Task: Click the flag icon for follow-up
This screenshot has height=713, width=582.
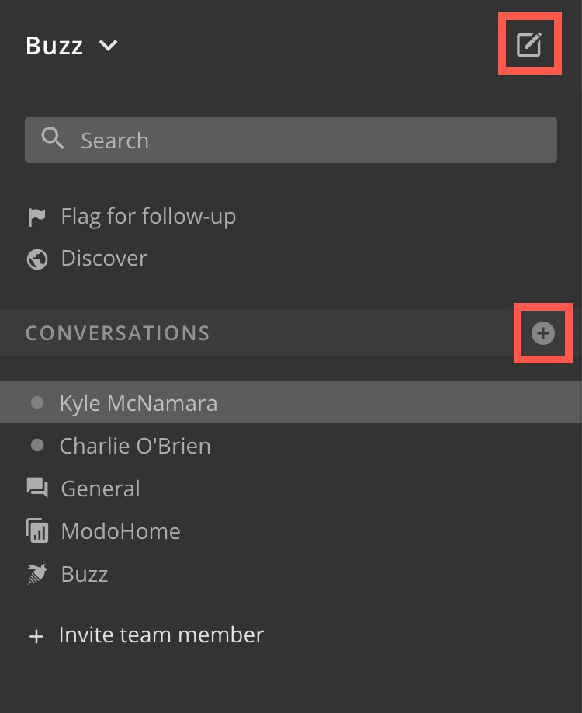Action: 36,217
